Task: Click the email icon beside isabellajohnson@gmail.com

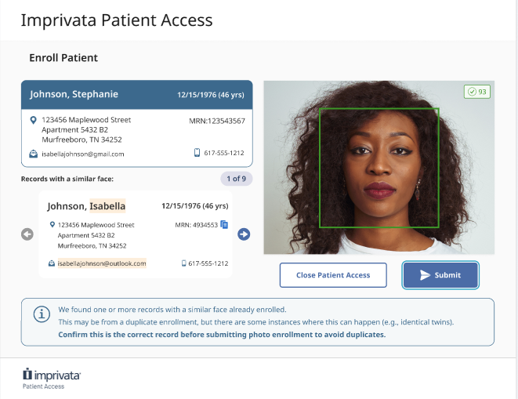Action: click(x=33, y=154)
